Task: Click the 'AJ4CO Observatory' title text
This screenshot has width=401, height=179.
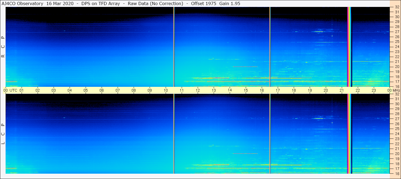Action: coord(22,3)
